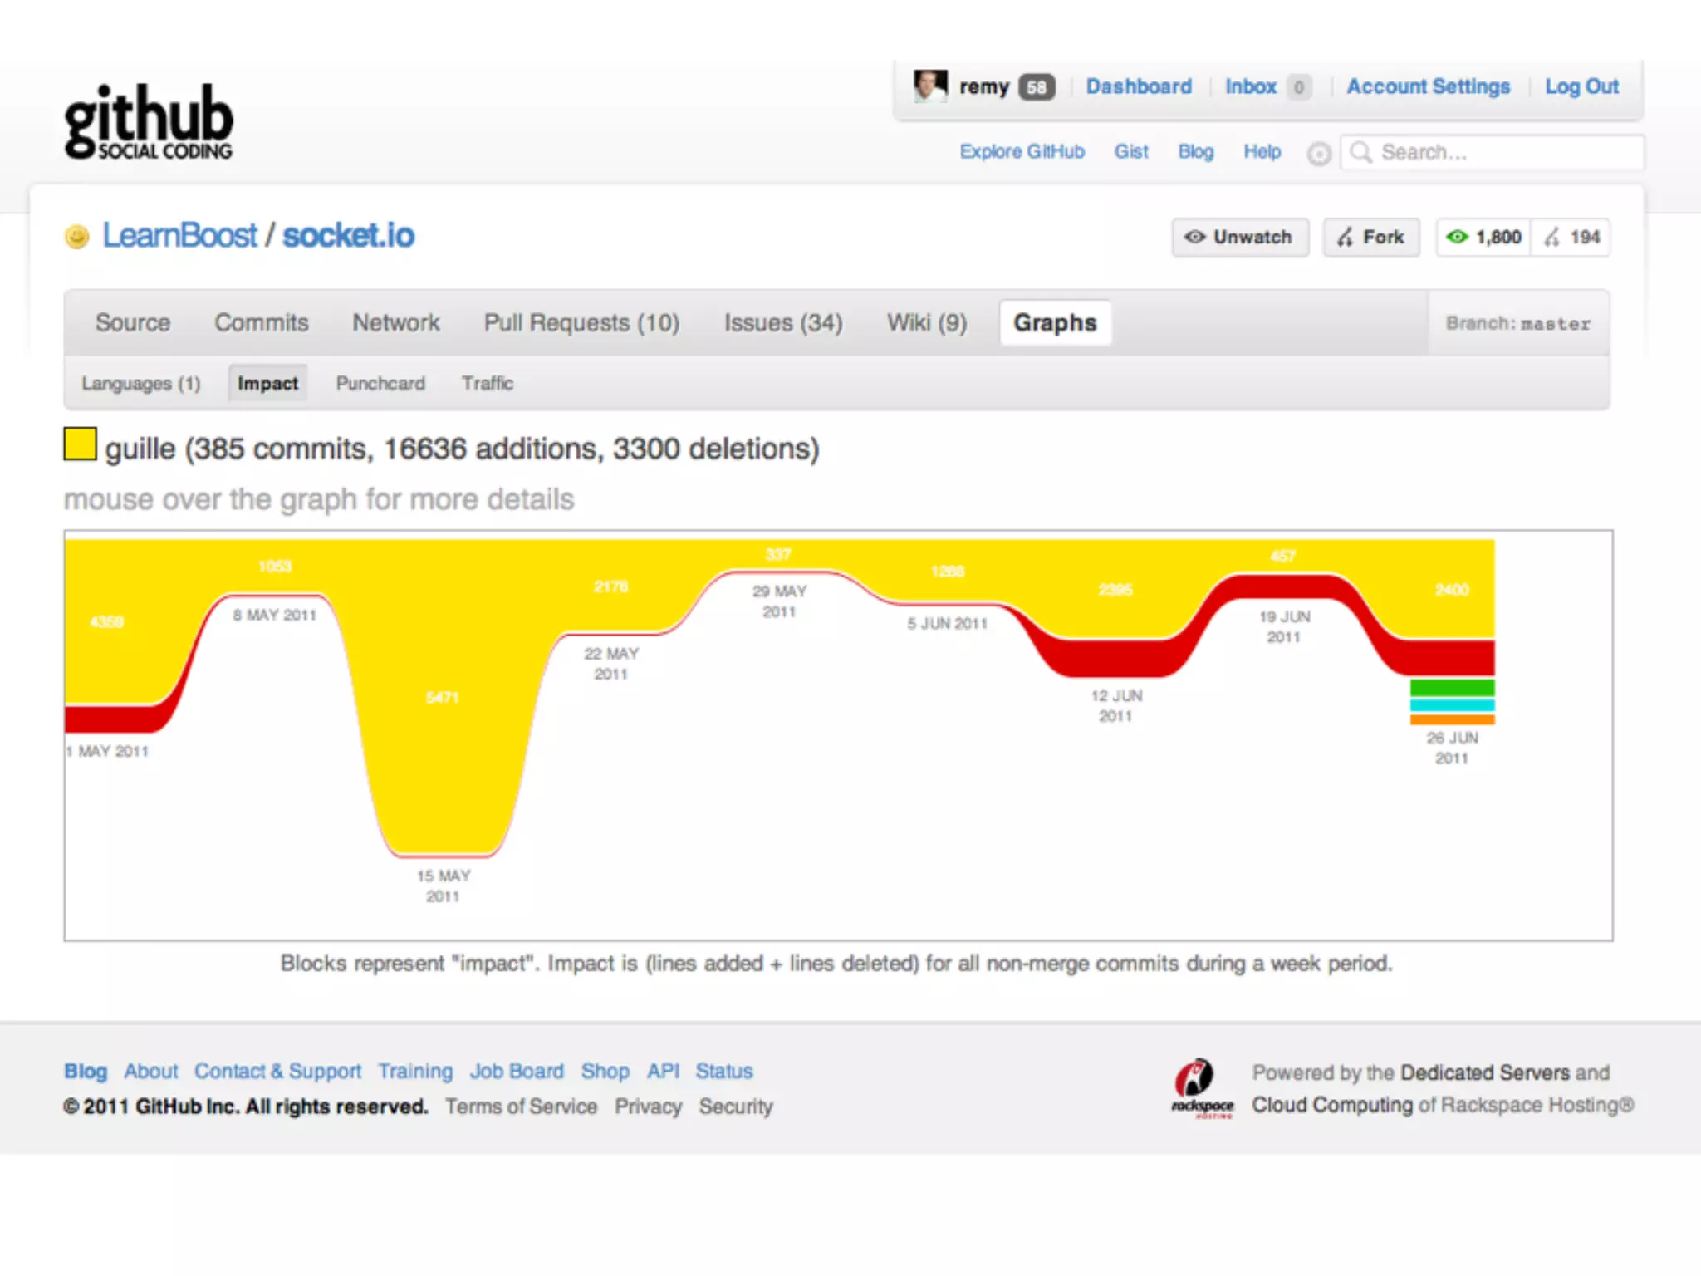Click the magnifying glass search icon

point(1360,153)
